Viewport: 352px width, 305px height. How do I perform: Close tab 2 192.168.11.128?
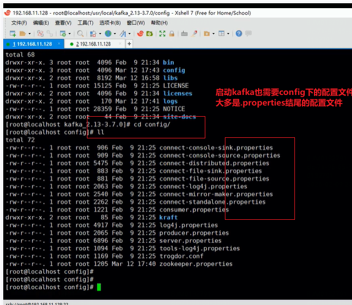(120, 43)
